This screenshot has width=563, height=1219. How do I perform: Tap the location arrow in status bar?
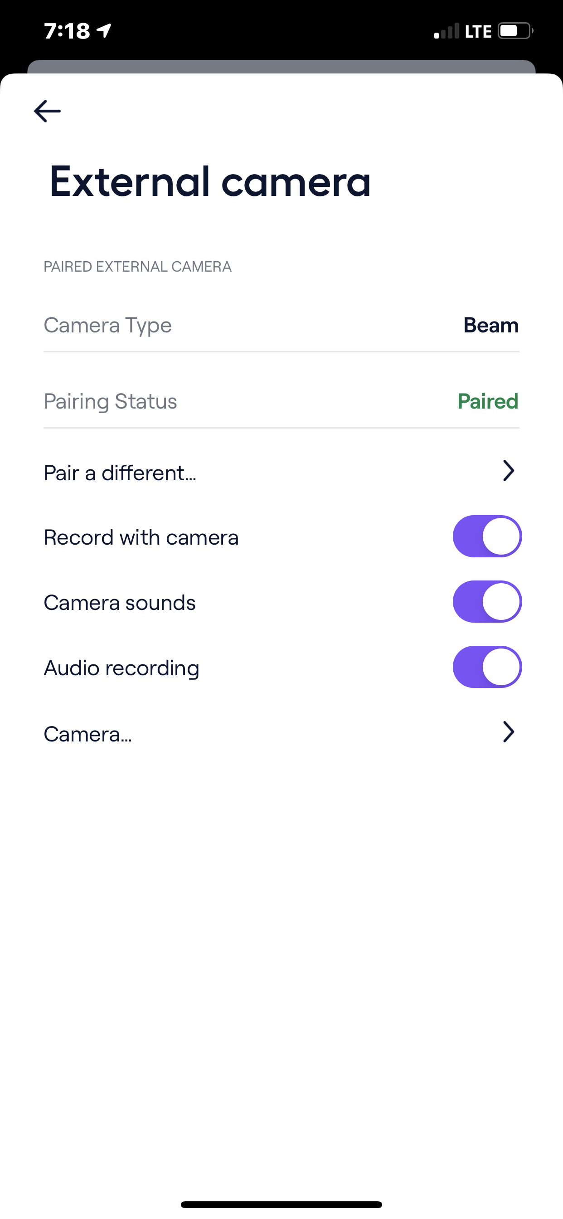(104, 31)
